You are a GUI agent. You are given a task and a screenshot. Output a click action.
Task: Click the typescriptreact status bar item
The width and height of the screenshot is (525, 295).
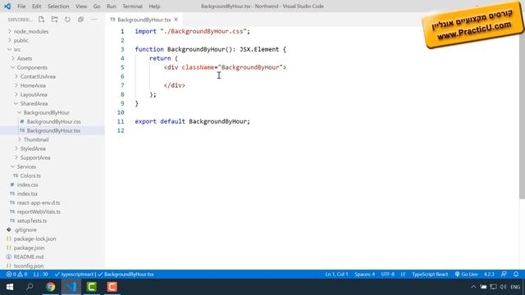point(75,275)
